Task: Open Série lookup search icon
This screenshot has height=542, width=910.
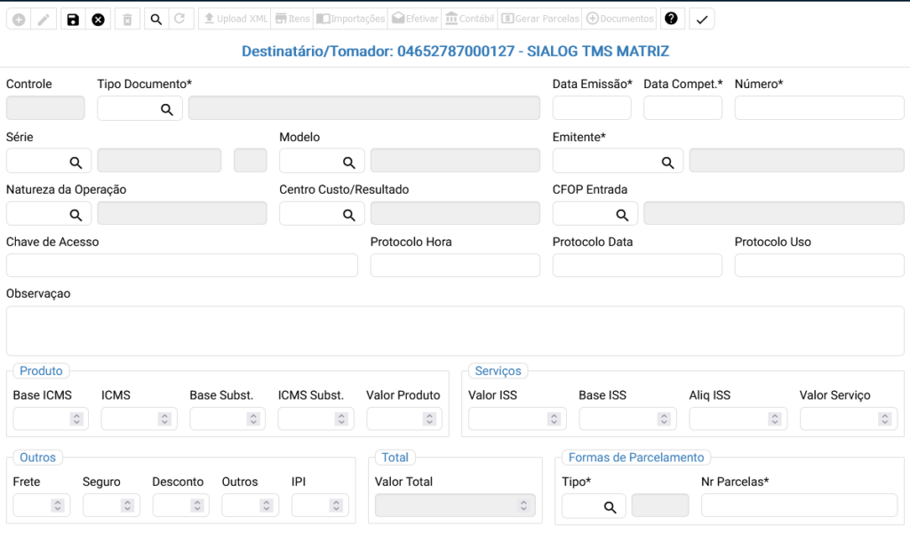Action: point(76,162)
